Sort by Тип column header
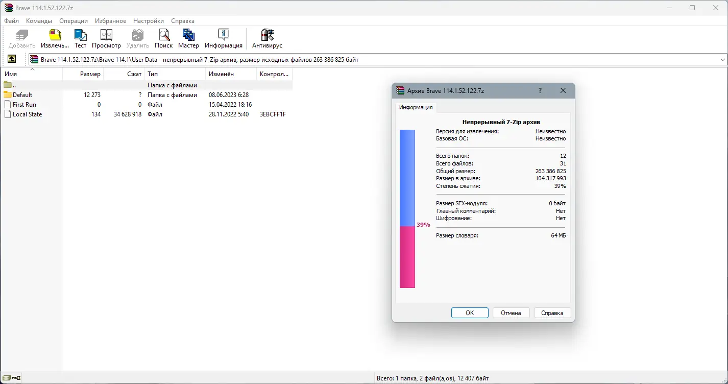Screen dimensions: 728x384 [175, 74]
